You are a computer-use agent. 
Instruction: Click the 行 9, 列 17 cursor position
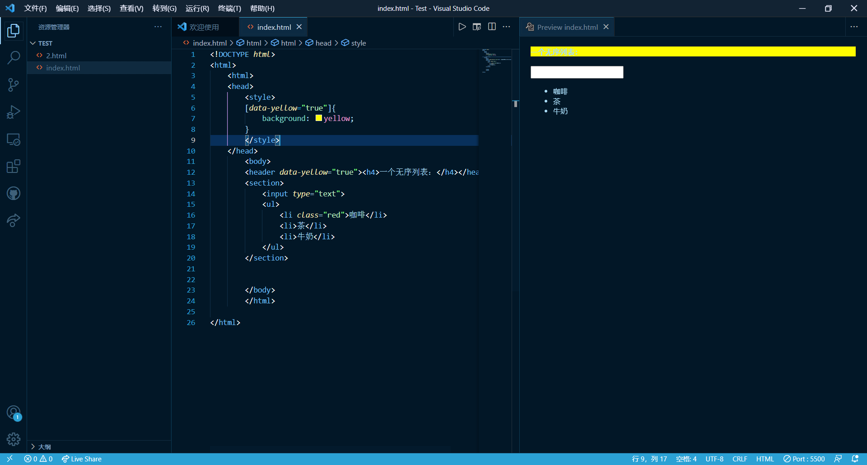(649, 459)
